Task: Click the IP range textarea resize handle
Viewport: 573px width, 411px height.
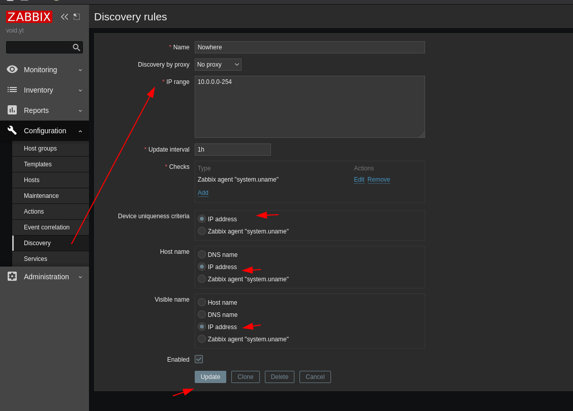Action: [x=421, y=135]
